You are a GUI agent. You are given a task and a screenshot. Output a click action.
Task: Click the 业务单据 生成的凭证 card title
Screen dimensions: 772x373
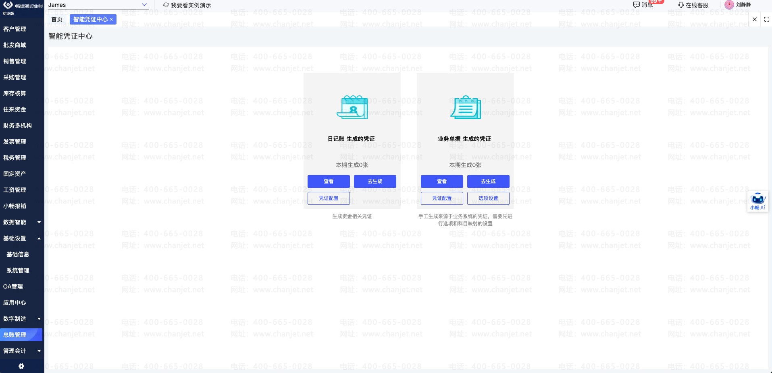(464, 139)
